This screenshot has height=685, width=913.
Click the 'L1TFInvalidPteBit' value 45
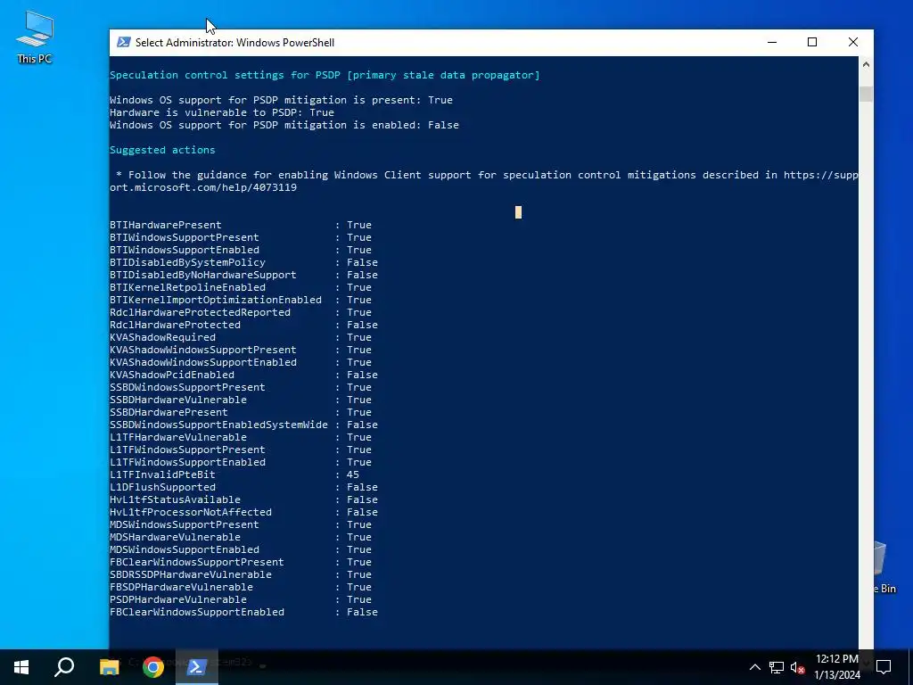click(353, 475)
